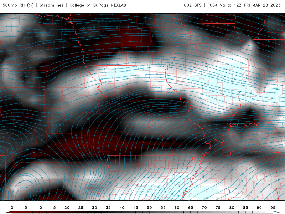Click the colorbar label '85'
This screenshot has width=285, height=214.
(x=245, y=208)
